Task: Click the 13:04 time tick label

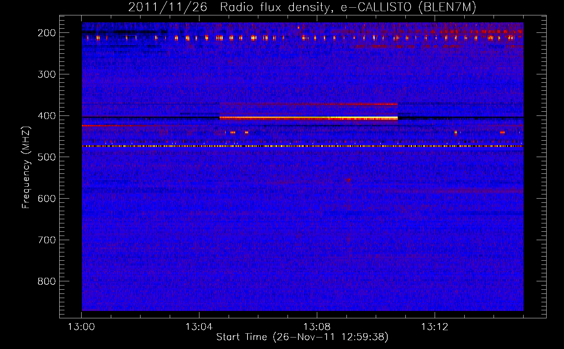Action: click(199, 327)
